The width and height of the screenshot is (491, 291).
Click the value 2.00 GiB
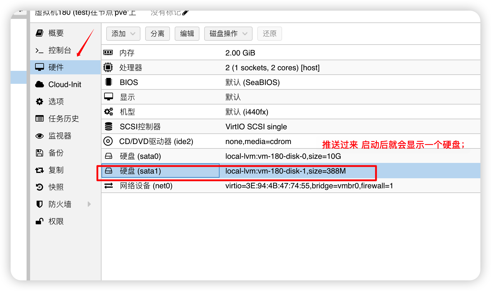[x=240, y=53]
